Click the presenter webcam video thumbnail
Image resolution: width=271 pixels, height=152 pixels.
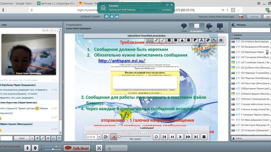(29, 54)
